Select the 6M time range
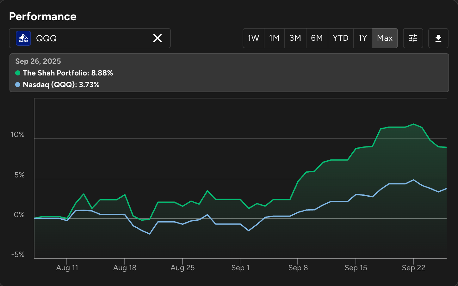 [x=317, y=38]
